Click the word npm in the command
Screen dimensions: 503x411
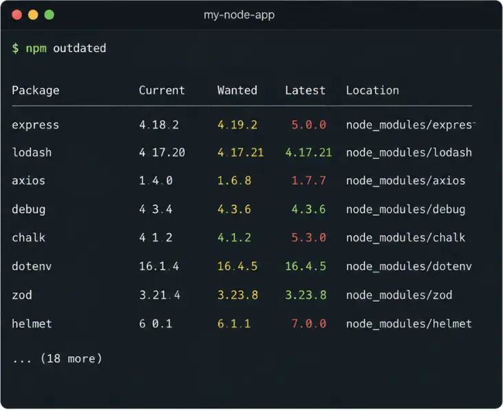pos(36,48)
